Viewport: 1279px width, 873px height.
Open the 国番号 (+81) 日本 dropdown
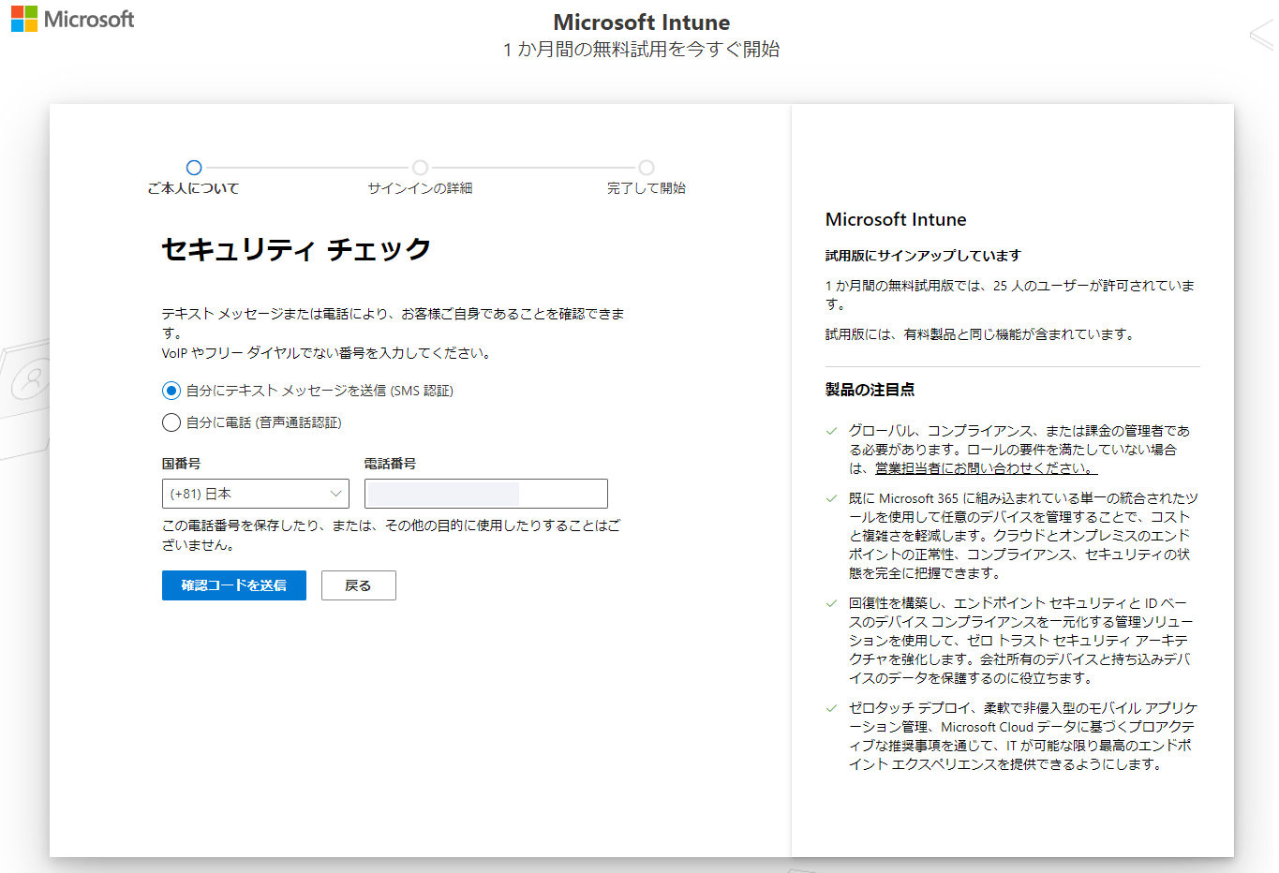tap(256, 494)
